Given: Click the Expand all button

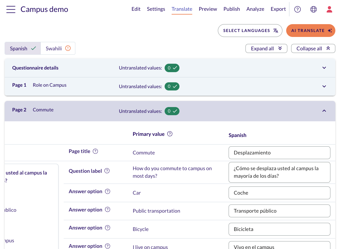Looking at the screenshot, I should coord(266,48).
